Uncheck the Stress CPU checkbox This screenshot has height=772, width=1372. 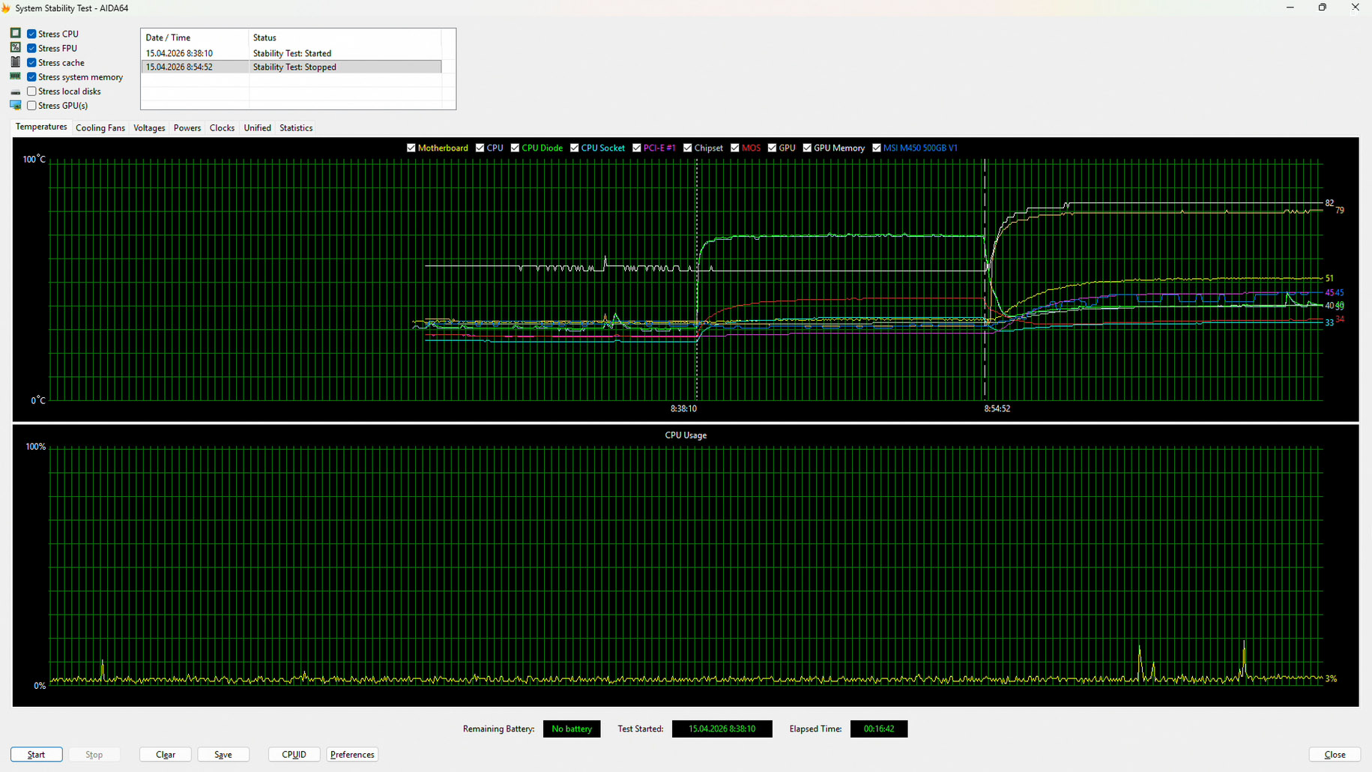coord(31,34)
